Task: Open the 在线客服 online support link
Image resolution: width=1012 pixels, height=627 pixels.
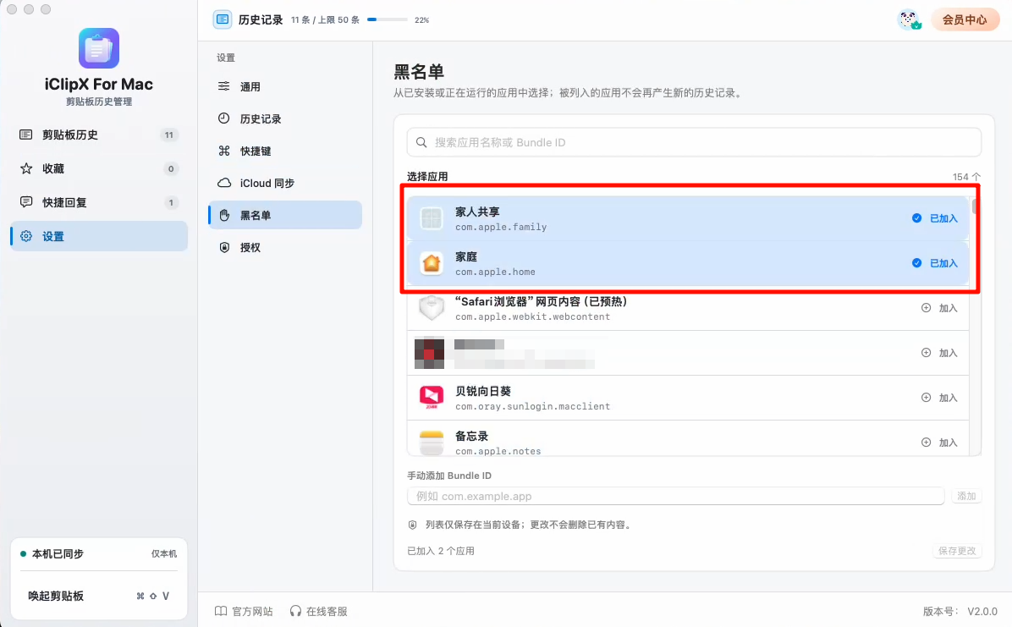Action: click(x=318, y=611)
